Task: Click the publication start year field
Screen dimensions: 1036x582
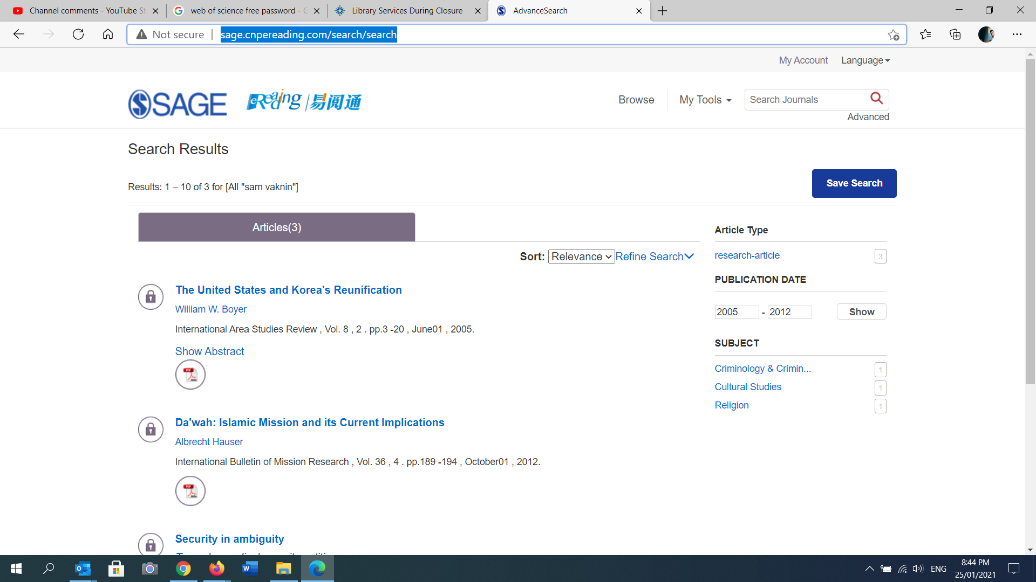Action: pyautogui.click(x=737, y=312)
